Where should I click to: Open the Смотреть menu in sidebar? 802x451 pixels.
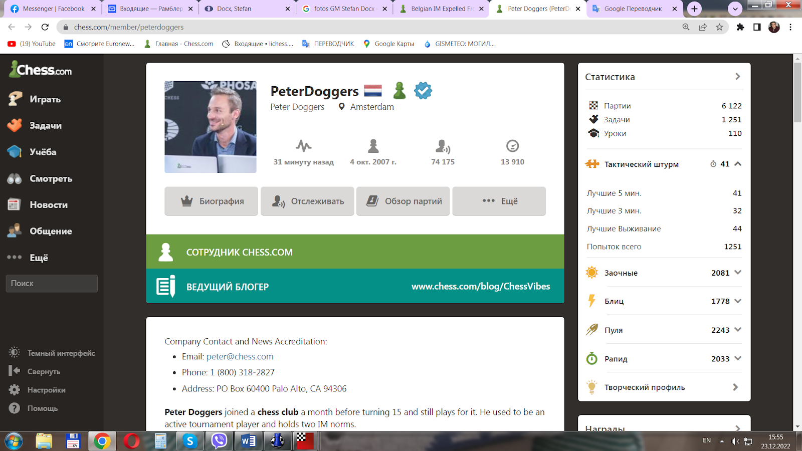pyautogui.click(x=52, y=178)
